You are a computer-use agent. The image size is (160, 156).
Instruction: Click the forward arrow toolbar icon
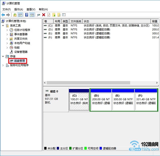[x=8, y=15]
